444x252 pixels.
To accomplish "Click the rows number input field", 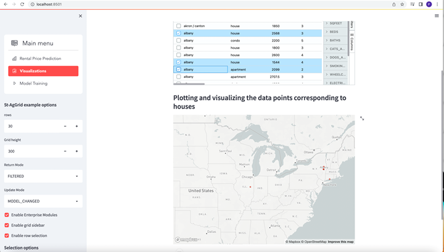I will click(x=31, y=126).
